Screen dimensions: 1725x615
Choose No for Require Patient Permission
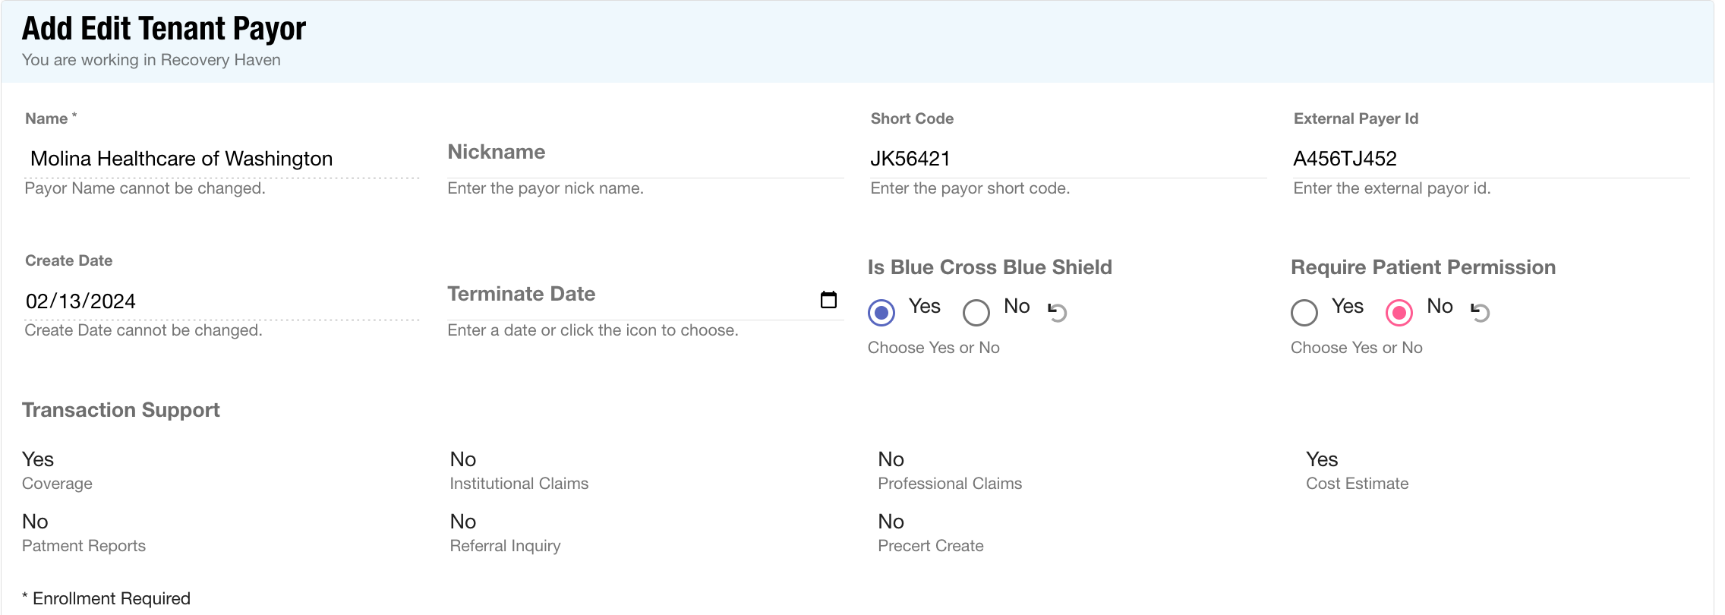[1399, 312]
